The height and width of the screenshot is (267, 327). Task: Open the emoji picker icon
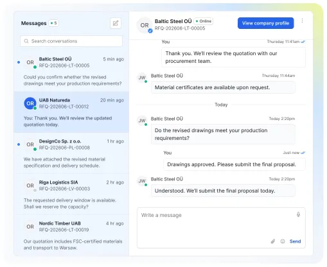click(283, 241)
